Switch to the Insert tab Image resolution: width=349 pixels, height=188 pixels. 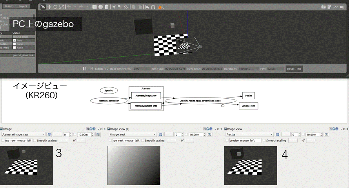[x=9, y=6]
